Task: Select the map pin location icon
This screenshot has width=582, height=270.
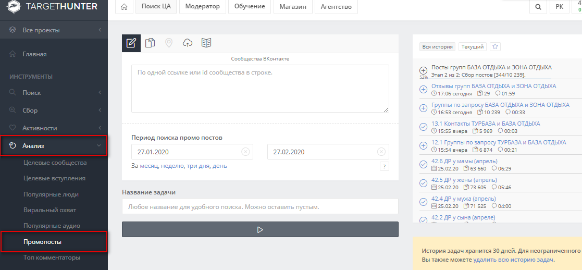Action: pos(169,43)
